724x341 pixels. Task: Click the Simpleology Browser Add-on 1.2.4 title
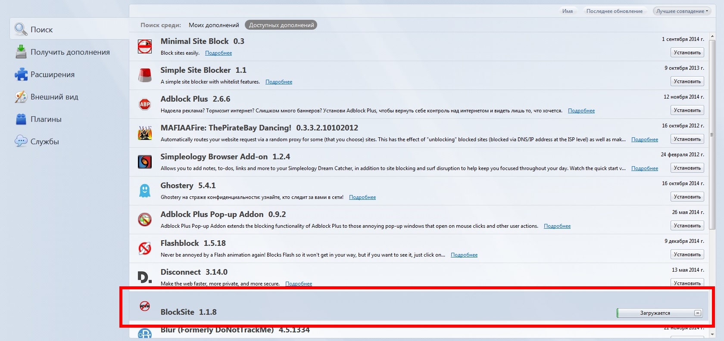(225, 157)
